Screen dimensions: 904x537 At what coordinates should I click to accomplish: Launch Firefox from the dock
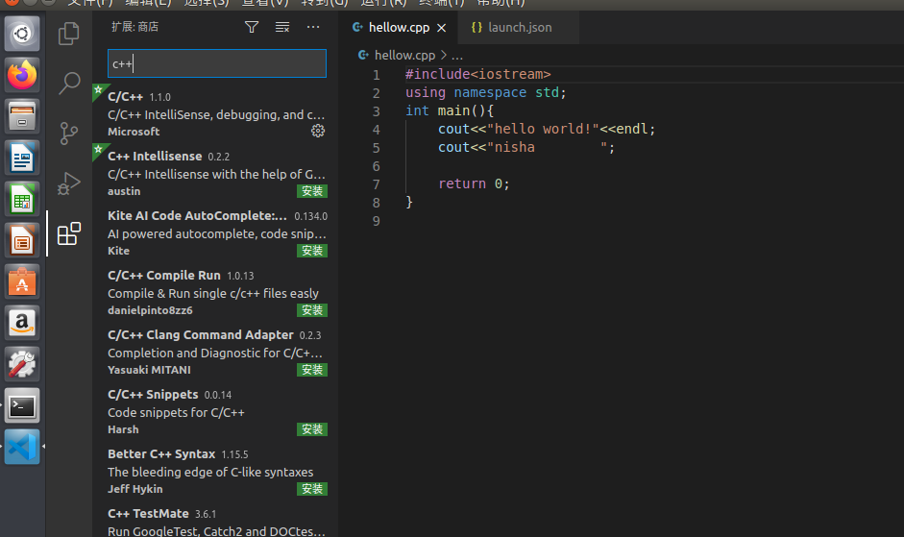[x=22, y=75]
